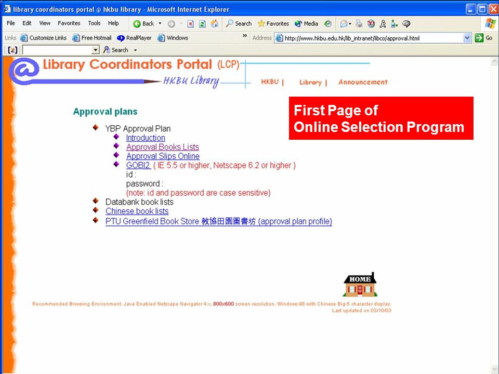The width and height of the screenshot is (499, 374).
Task: Click the Internet Explorer title bar icon
Action: pos(7,9)
